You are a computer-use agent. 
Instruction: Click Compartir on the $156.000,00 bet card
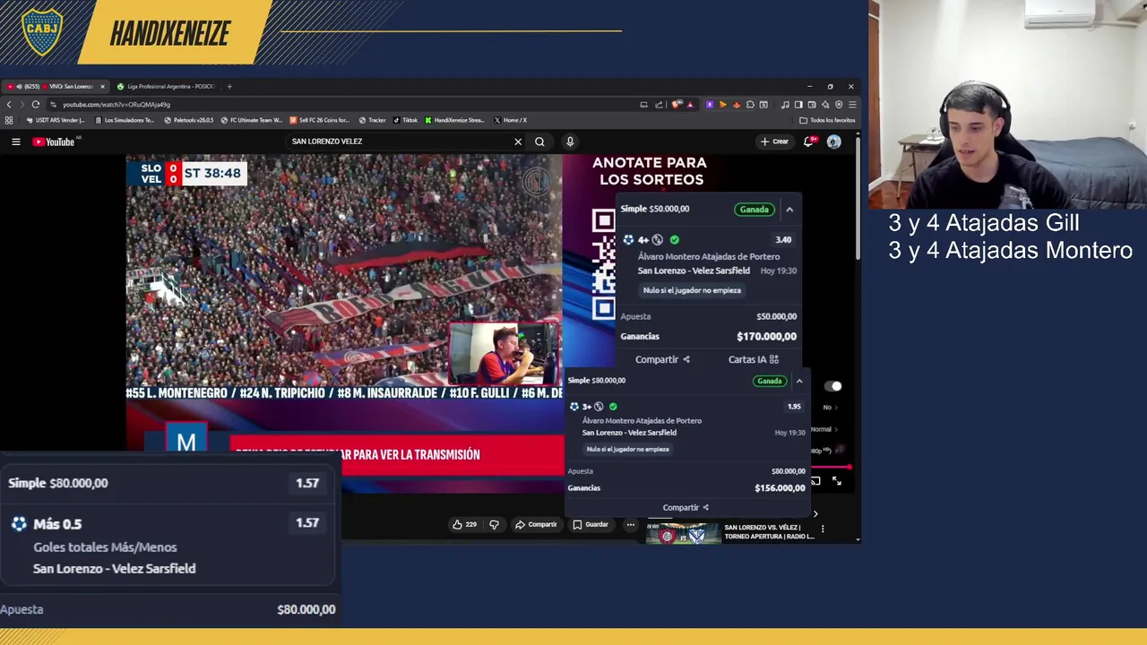tap(686, 508)
